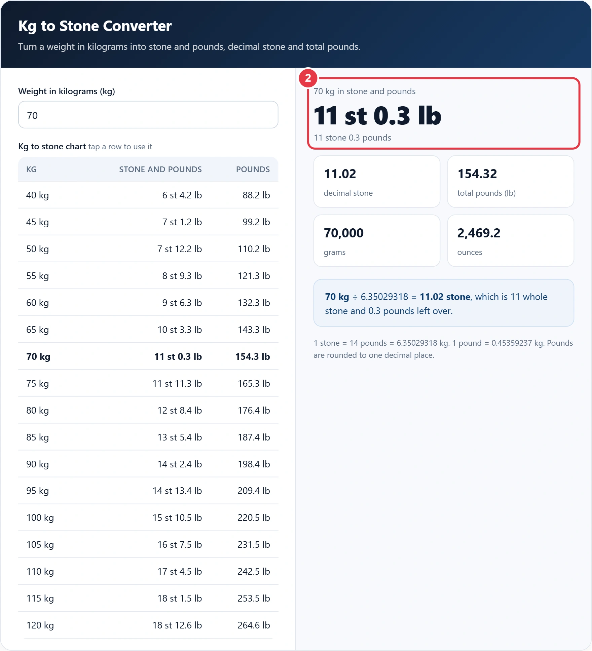Click the POUNDS column header
The width and height of the screenshot is (592, 651).
pos(253,169)
